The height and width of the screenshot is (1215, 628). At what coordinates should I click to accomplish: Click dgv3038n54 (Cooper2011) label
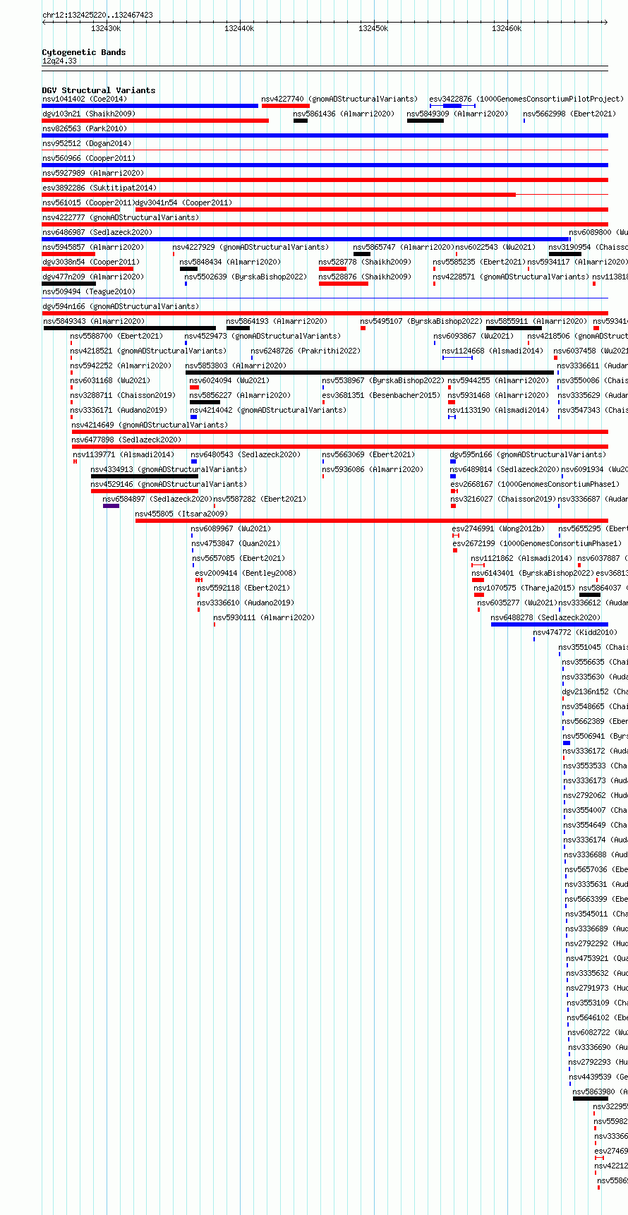click(91, 262)
